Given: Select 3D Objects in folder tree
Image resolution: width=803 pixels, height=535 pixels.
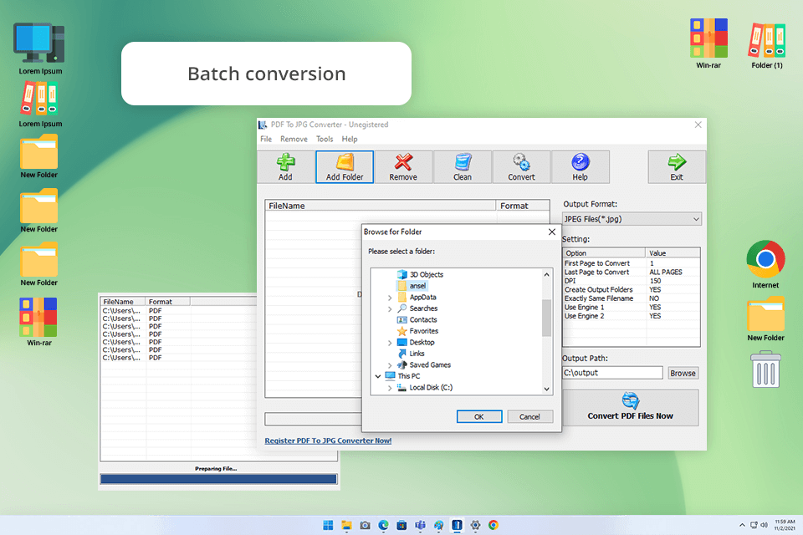Looking at the screenshot, I should pyautogui.click(x=421, y=274).
